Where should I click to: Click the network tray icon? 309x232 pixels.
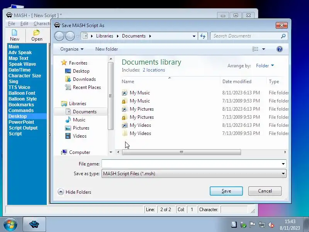[x=262, y=225]
